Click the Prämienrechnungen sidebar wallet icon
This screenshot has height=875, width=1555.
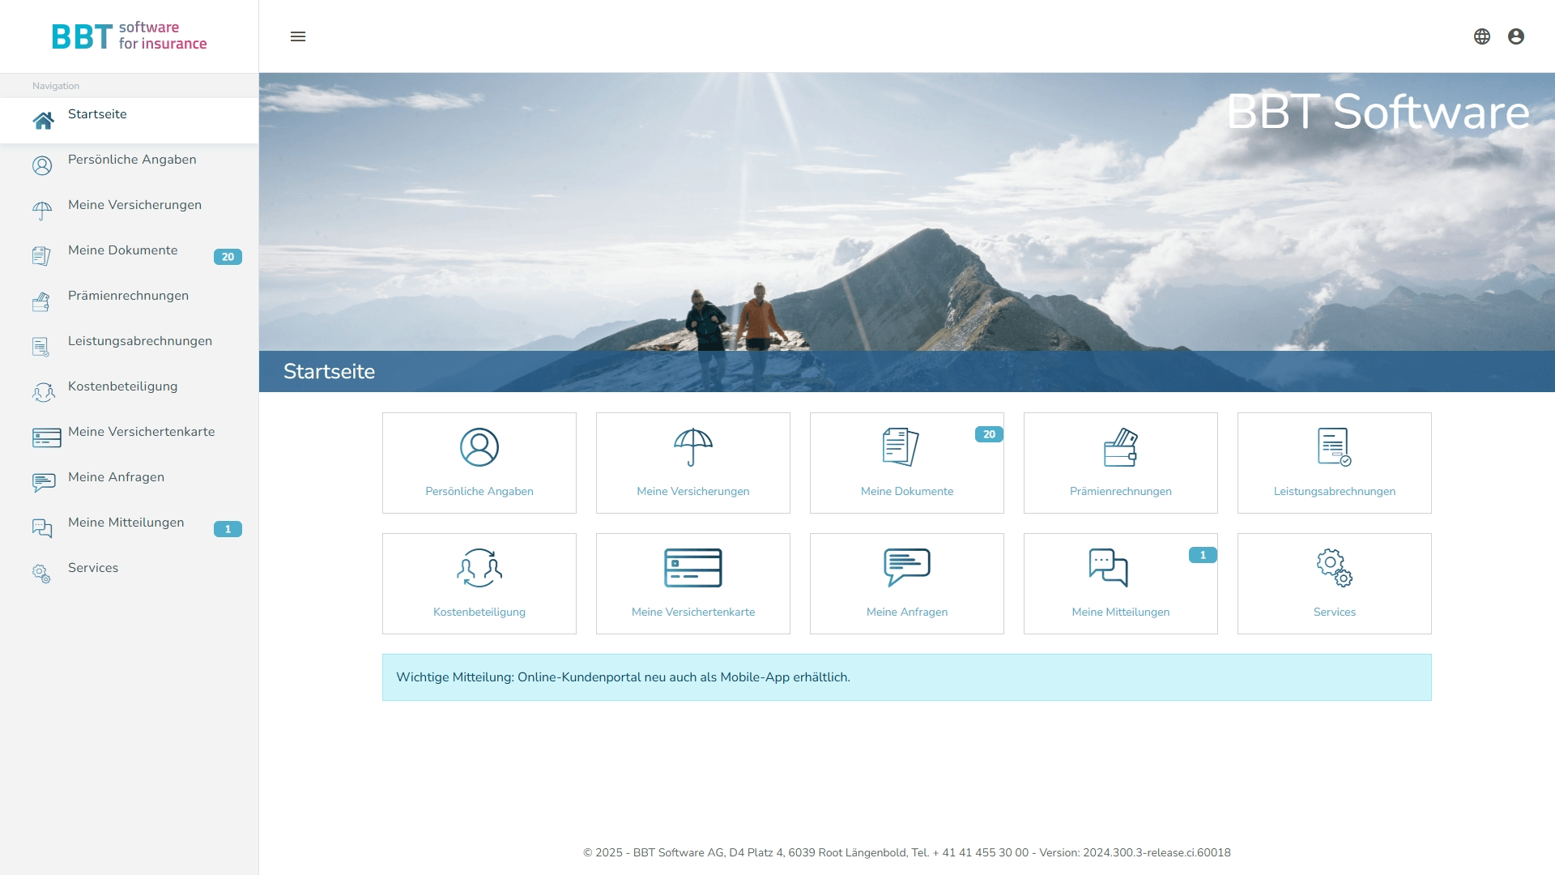click(x=41, y=302)
